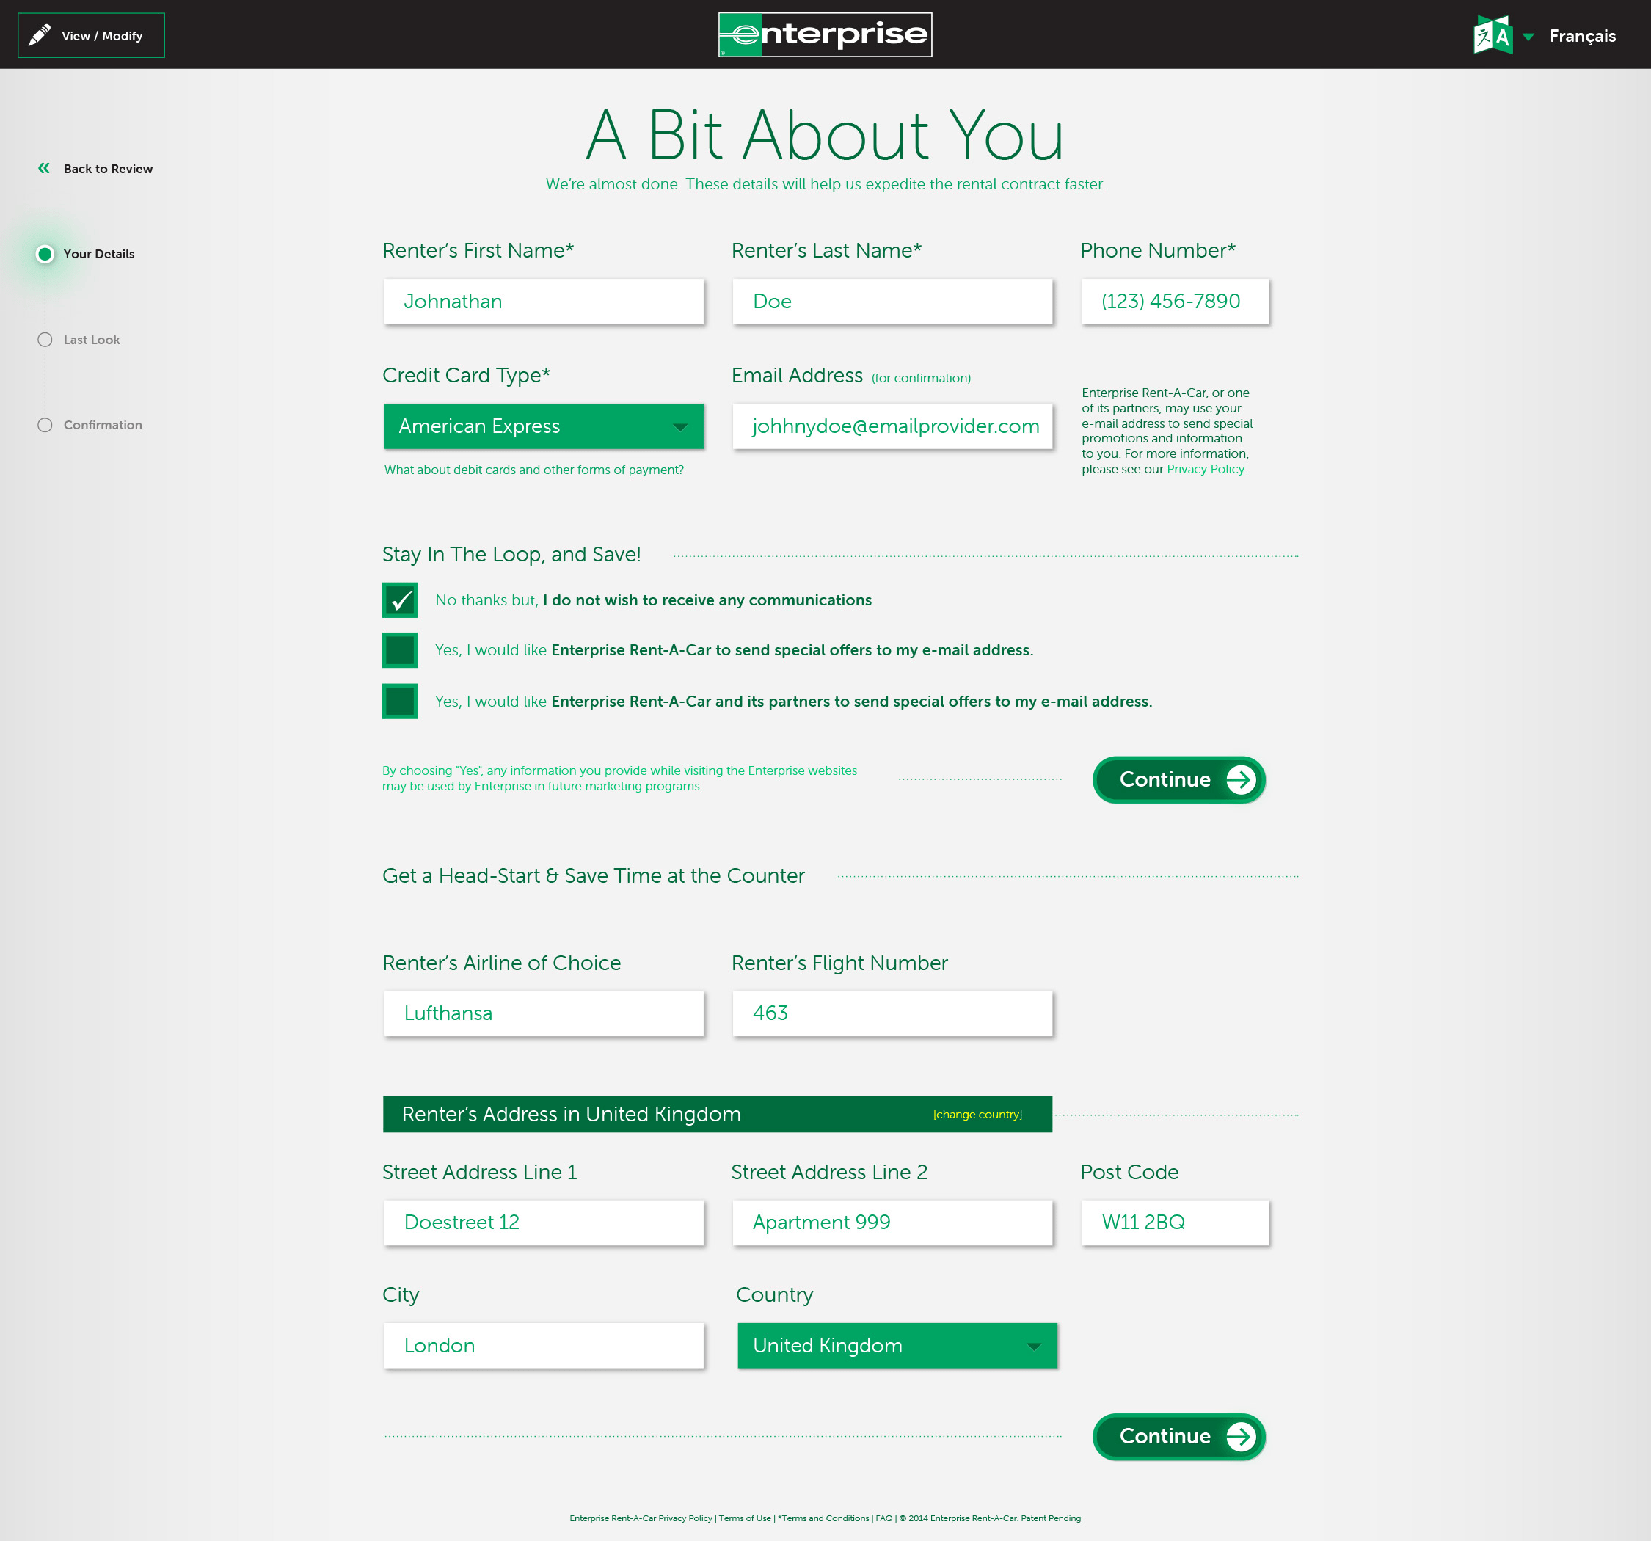Click into the Renter's Flight Number field

tap(891, 1013)
